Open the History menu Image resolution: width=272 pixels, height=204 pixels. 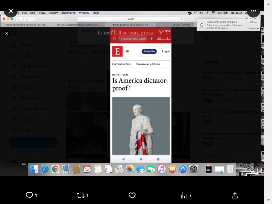(53, 13)
